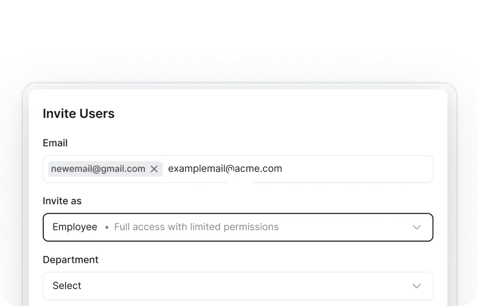Click the Department label

71,259
